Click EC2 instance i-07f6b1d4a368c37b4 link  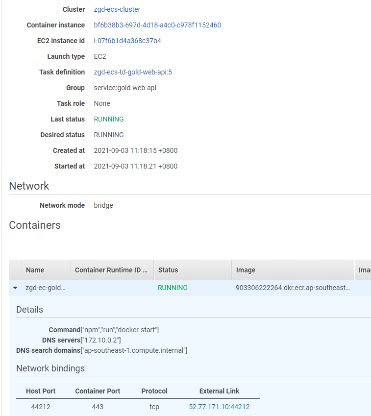click(x=127, y=41)
